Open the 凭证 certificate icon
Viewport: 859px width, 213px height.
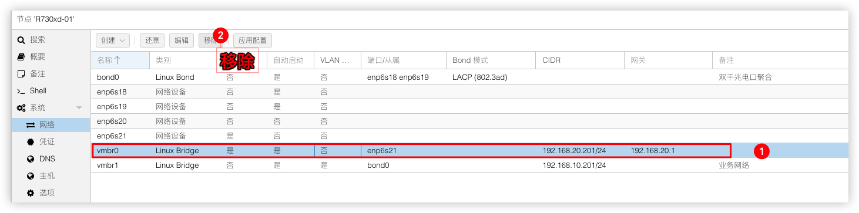[31, 142]
